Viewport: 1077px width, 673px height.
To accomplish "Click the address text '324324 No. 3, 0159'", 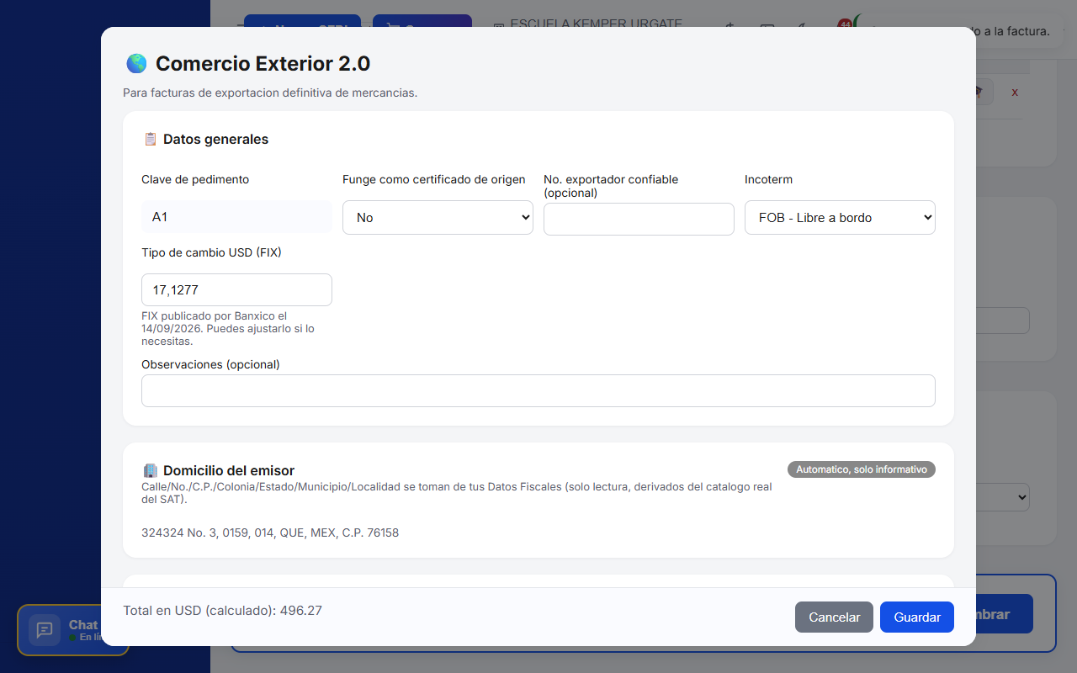I will point(270,533).
